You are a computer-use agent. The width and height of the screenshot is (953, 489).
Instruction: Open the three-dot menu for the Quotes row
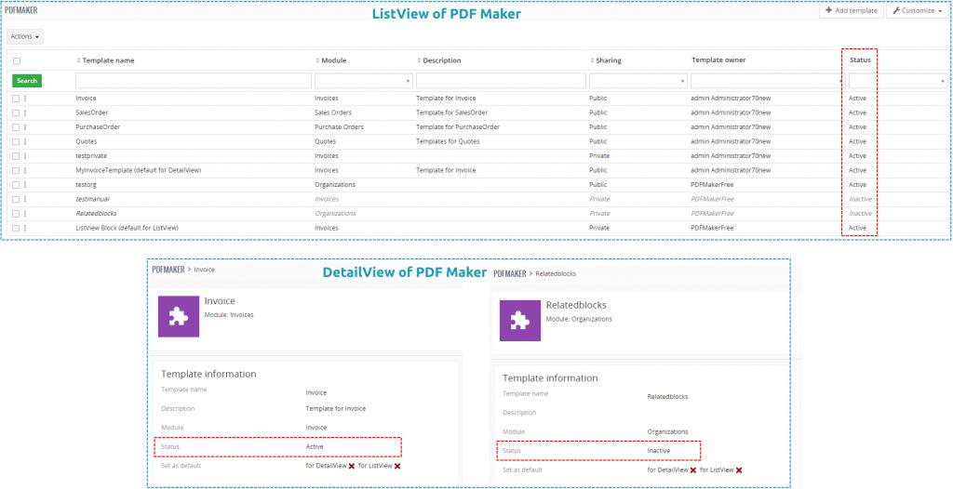tap(25, 141)
